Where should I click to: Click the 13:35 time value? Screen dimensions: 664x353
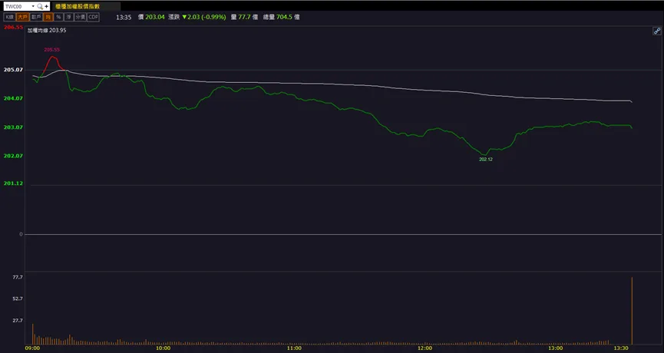pos(124,18)
